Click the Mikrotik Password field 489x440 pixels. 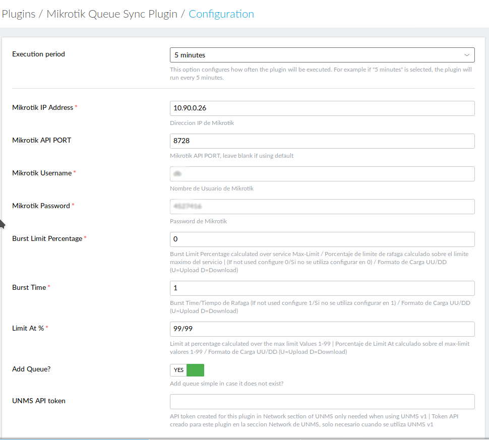(x=322, y=206)
